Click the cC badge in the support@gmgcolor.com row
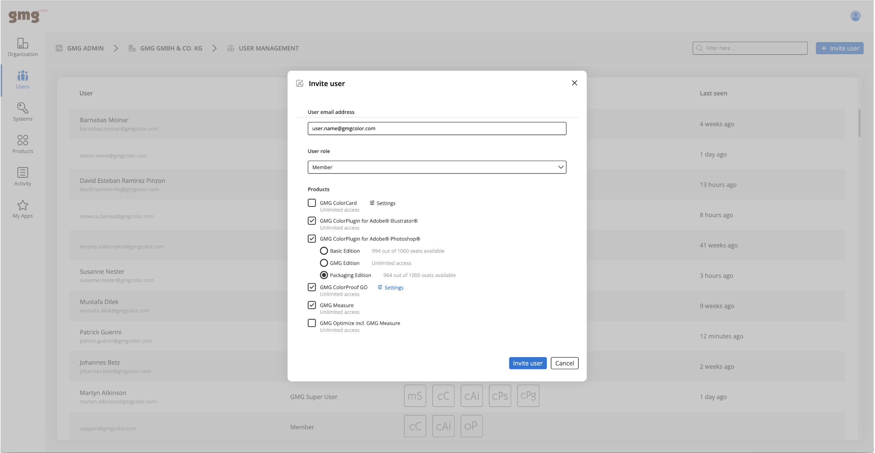 (415, 426)
